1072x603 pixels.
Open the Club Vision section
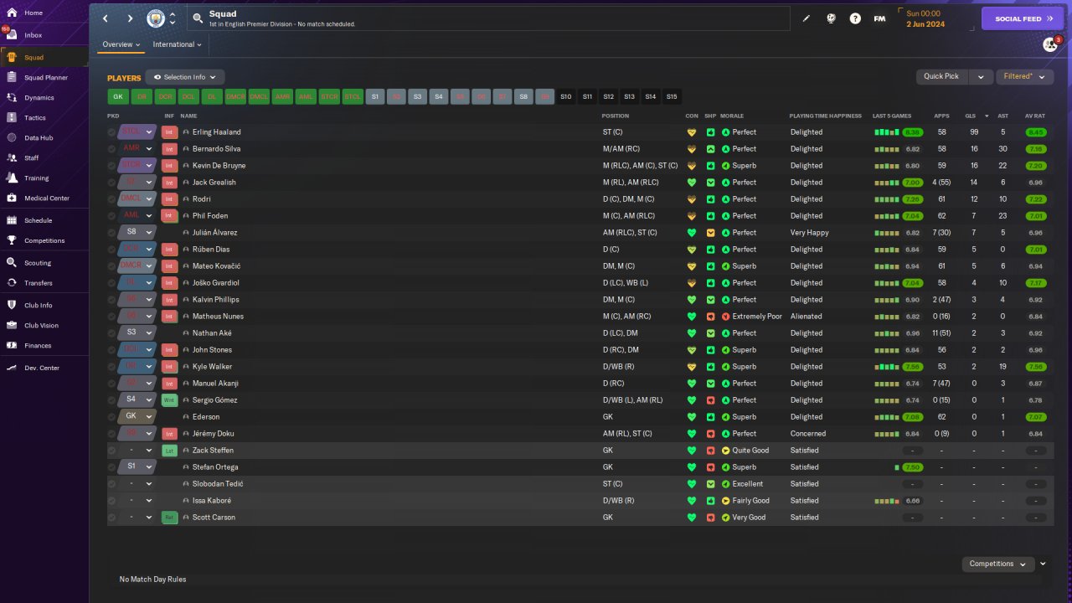click(12, 325)
